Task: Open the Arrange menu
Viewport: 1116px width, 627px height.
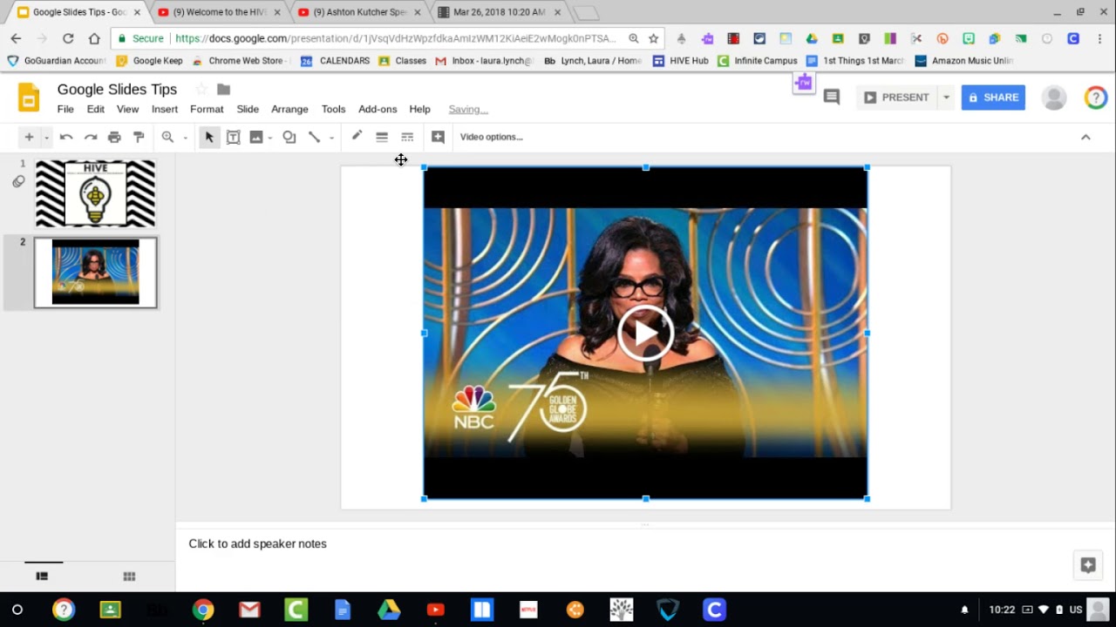Action: coord(289,109)
